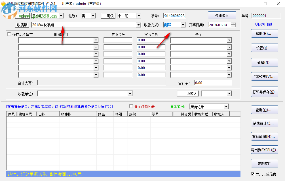Click 导出到EXCEL(E) export button
The image size is (285, 181).
point(265,150)
